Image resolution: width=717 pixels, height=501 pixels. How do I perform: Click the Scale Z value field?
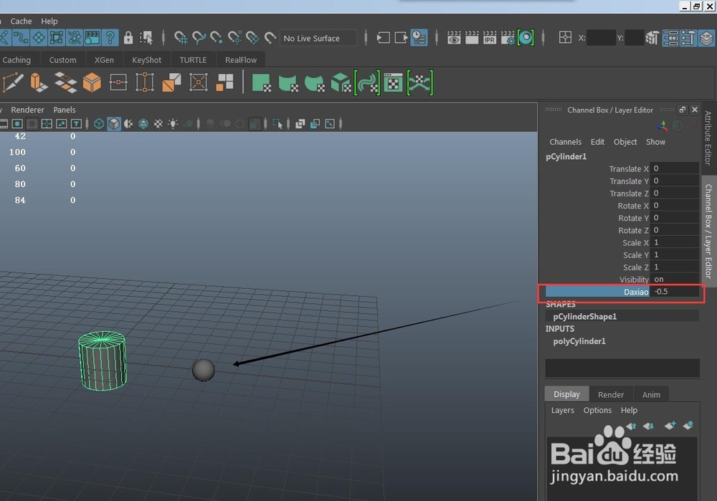click(675, 267)
